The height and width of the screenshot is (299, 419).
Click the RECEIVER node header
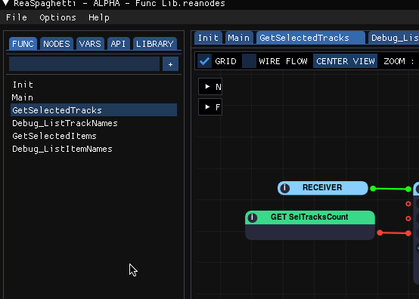(323, 188)
